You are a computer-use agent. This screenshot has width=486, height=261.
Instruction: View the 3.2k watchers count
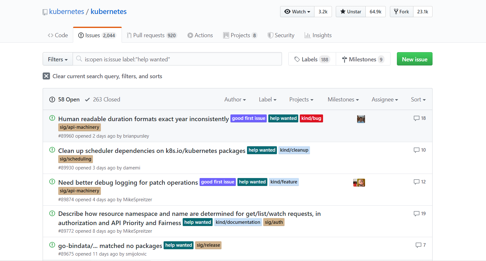click(323, 12)
